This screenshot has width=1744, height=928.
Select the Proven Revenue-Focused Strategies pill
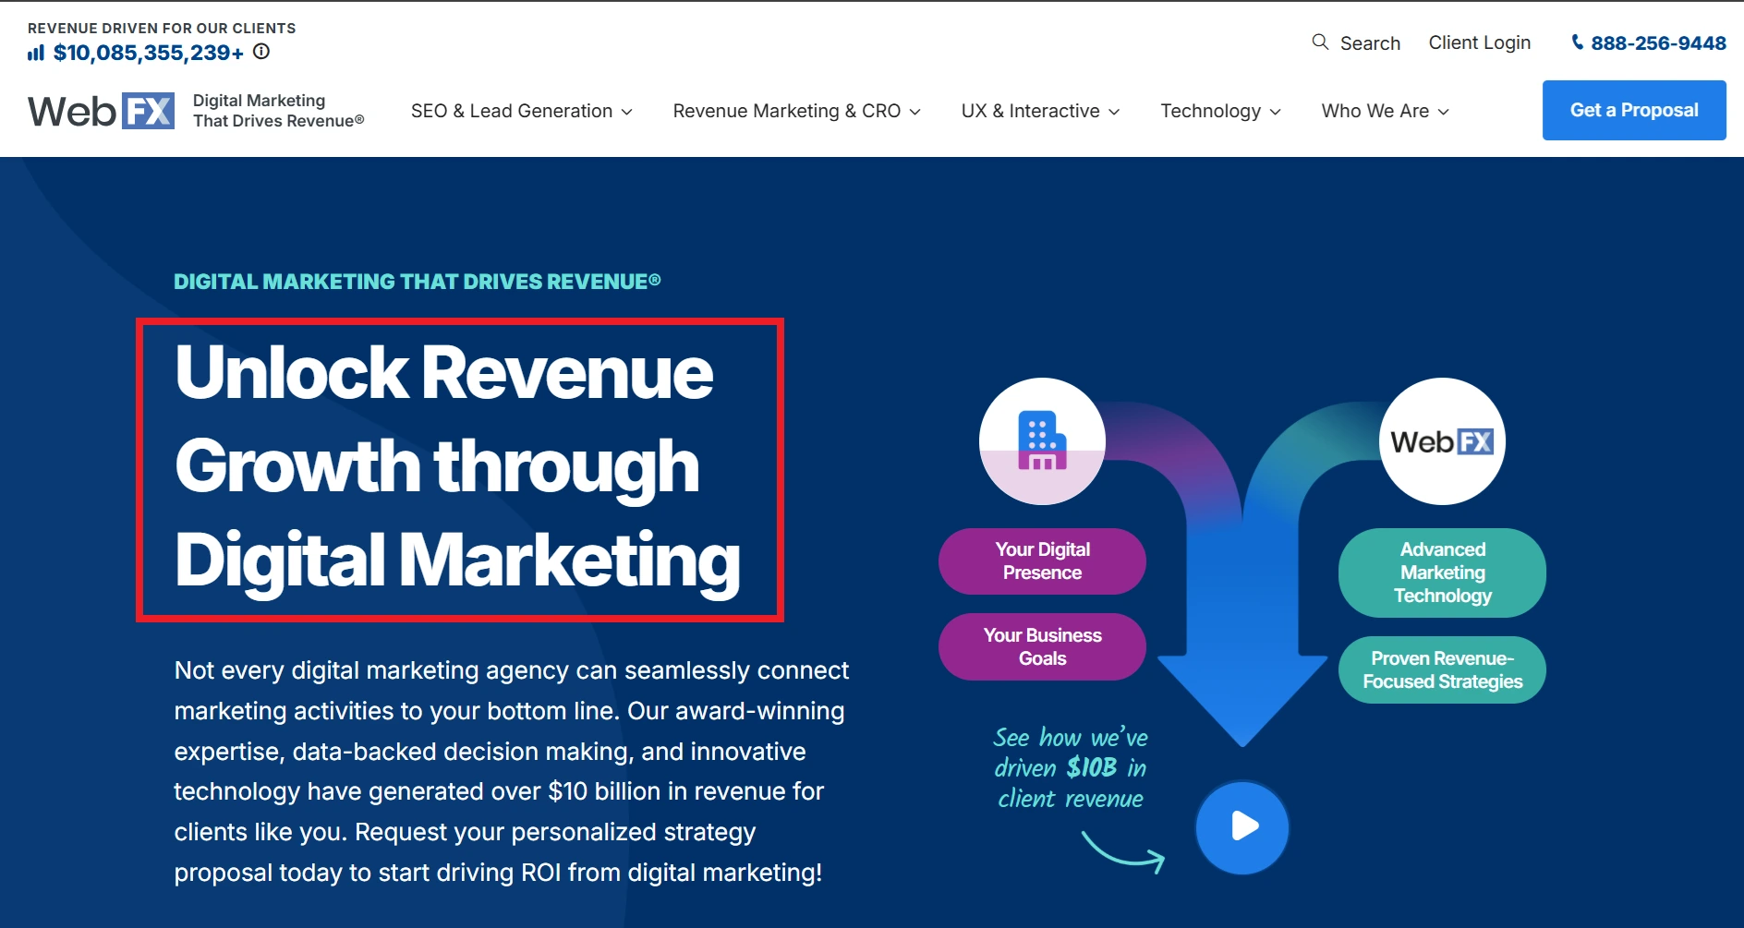click(x=1442, y=669)
